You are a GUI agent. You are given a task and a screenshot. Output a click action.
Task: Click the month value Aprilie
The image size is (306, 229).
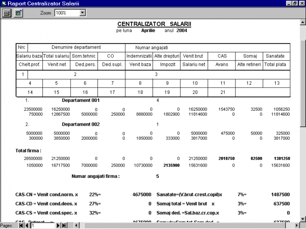(x=148, y=30)
